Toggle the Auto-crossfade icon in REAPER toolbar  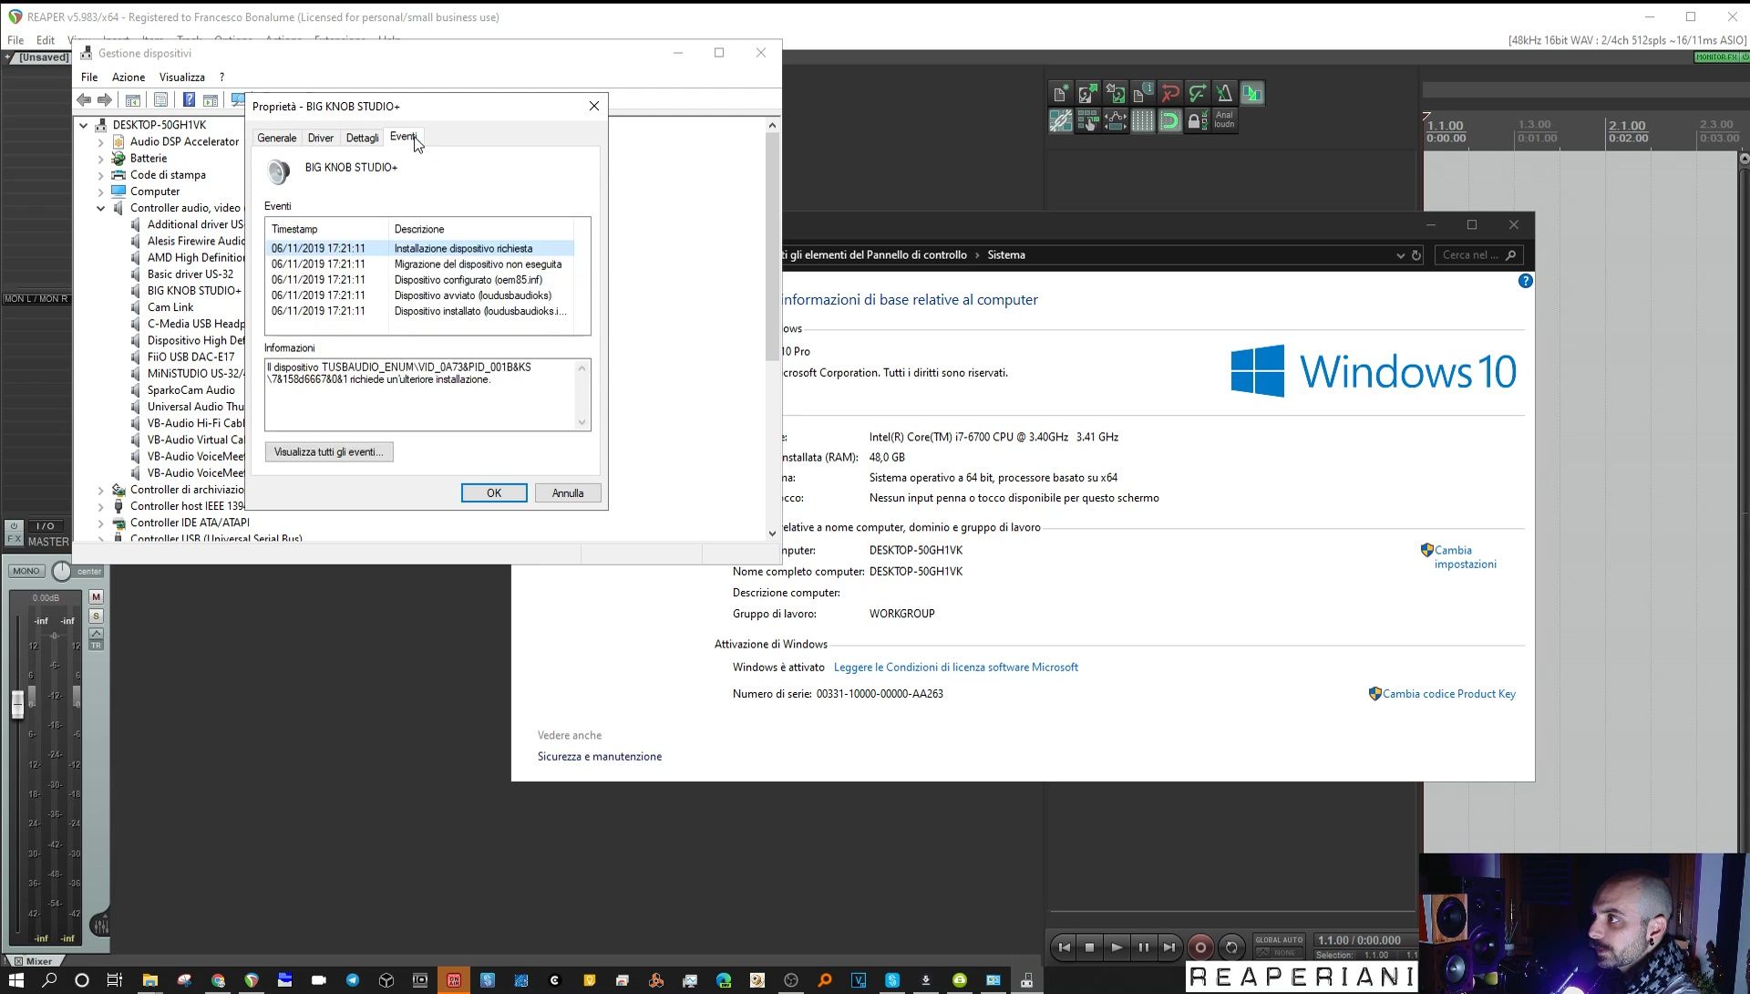[1252, 93]
